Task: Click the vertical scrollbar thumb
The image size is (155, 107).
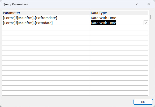Action: click(x=151, y=17)
